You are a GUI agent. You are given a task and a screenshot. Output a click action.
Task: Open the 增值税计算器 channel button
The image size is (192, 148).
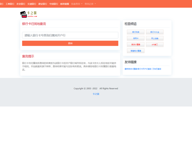coord(136,51)
